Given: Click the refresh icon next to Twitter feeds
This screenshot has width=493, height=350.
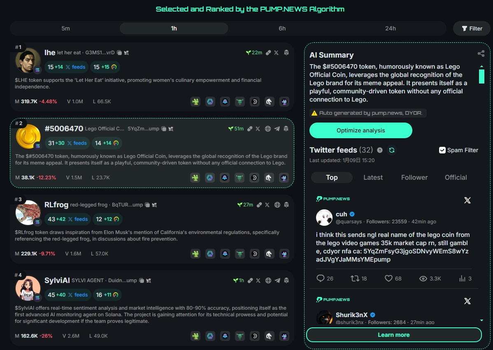Looking at the screenshot, I should [x=392, y=150].
